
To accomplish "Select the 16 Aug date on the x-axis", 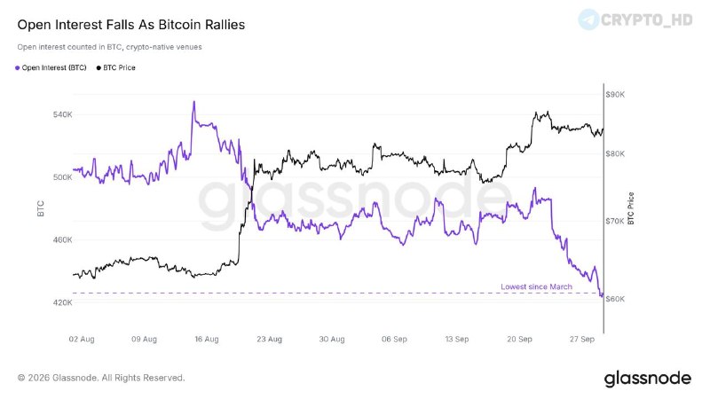I will [207, 339].
